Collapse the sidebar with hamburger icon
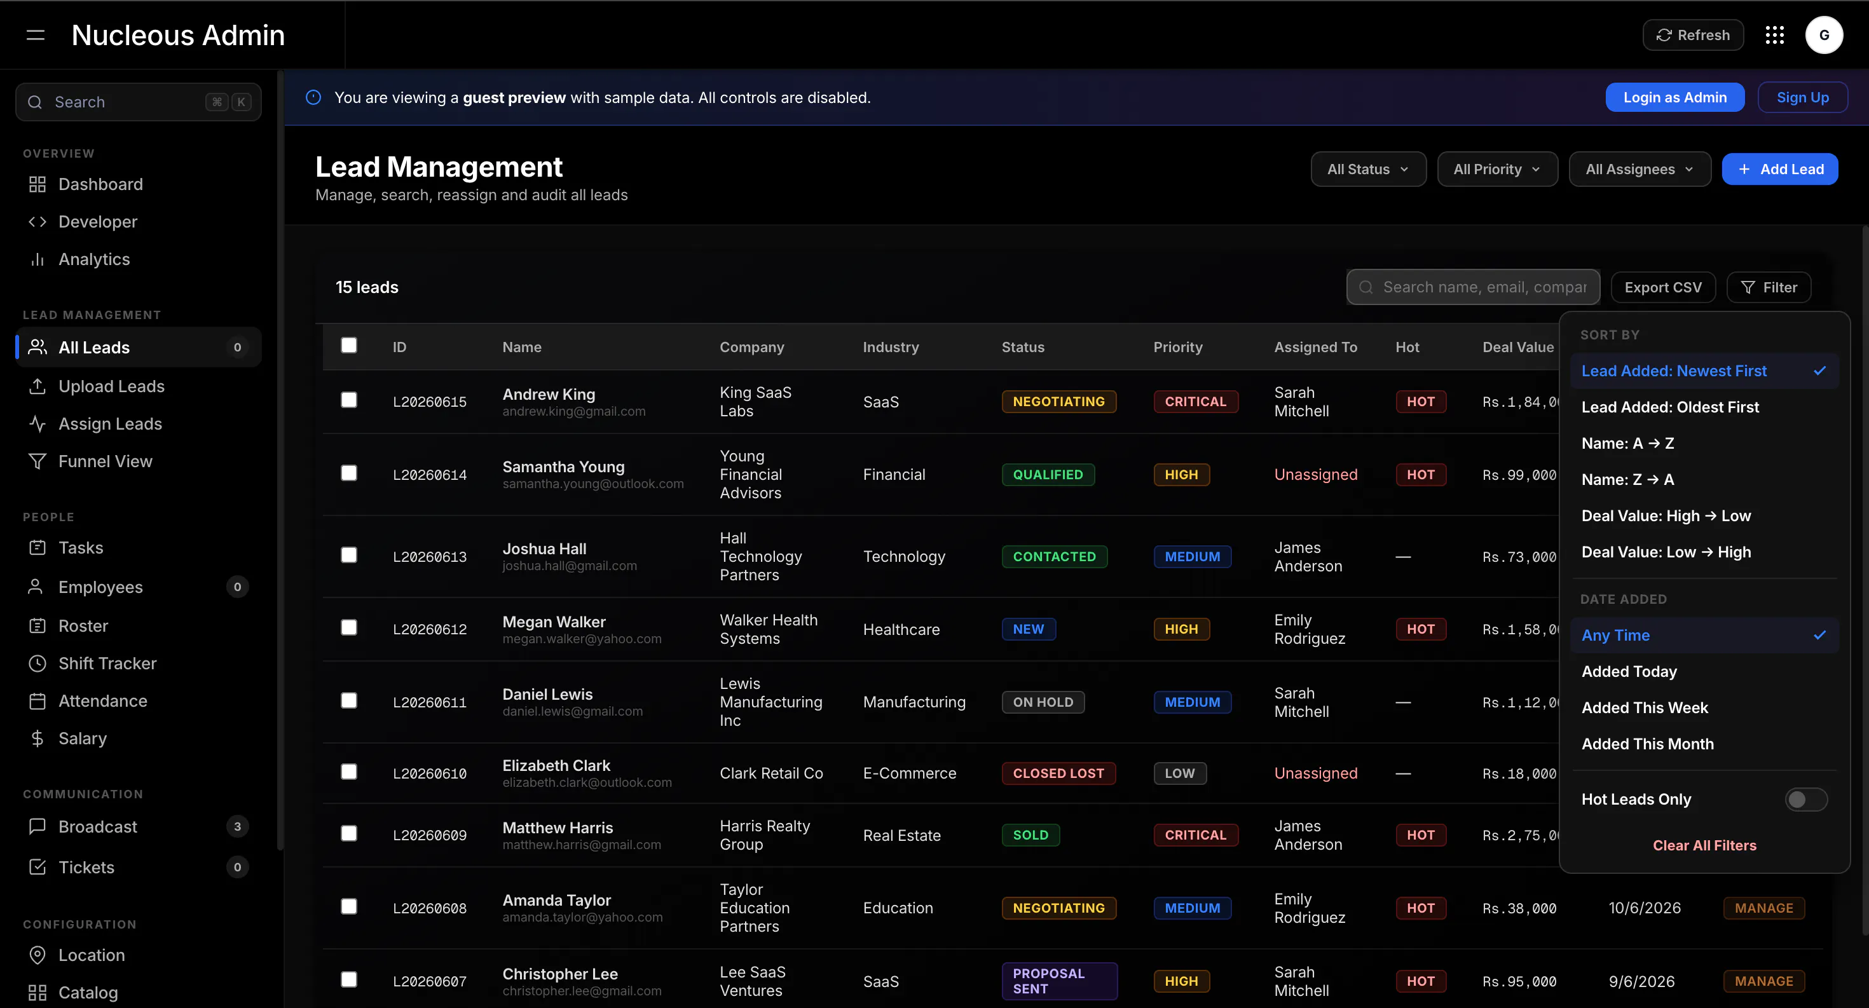Image resolution: width=1869 pixels, height=1008 pixels. 36,35
